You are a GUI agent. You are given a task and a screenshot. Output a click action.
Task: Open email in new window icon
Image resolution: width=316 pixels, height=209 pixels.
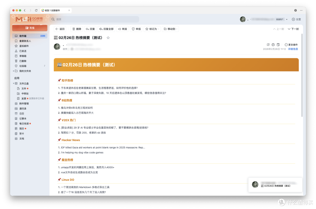click(x=268, y=45)
